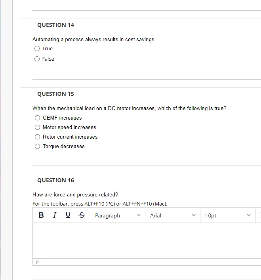Click the 'How are force and pressure related?' text

75,194
